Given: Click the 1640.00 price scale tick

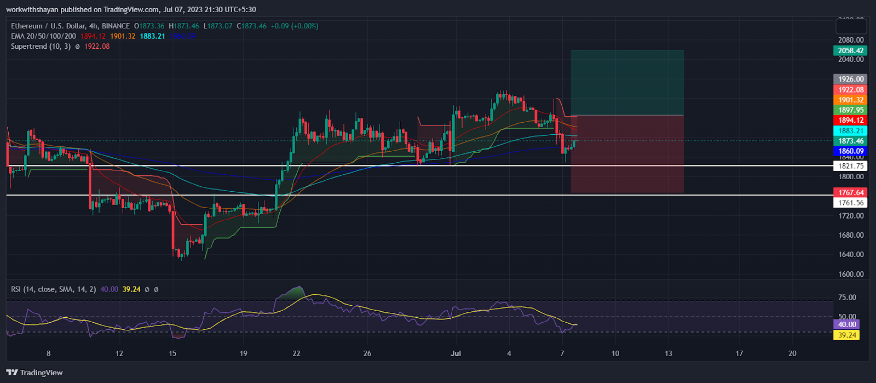Looking at the screenshot, I should (851, 255).
